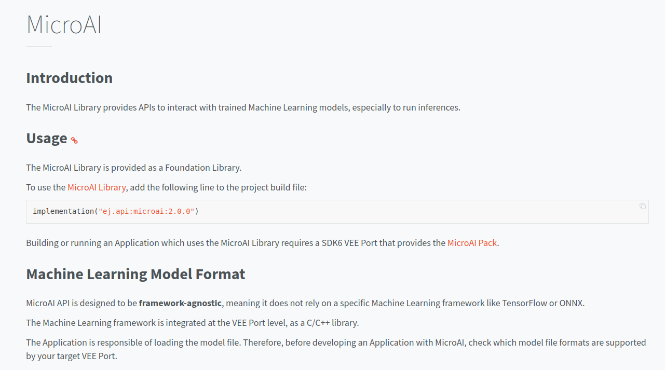Image resolution: width=665 pixels, height=370 pixels.
Task: Click the Machine Learning Model Format heading
Action: (135, 274)
